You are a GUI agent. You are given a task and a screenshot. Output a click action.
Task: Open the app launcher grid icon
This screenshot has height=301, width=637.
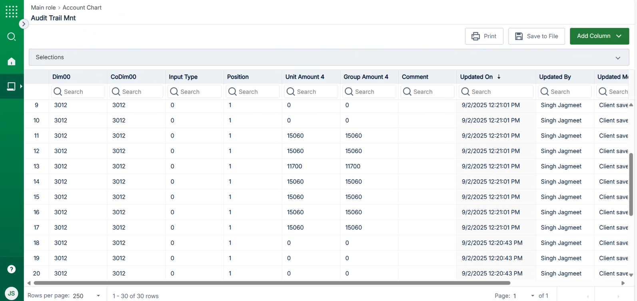12,12
